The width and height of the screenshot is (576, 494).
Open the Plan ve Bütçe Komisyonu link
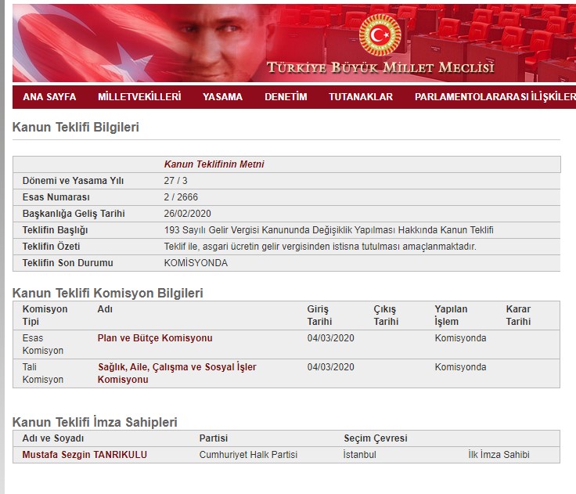[154, 338]
